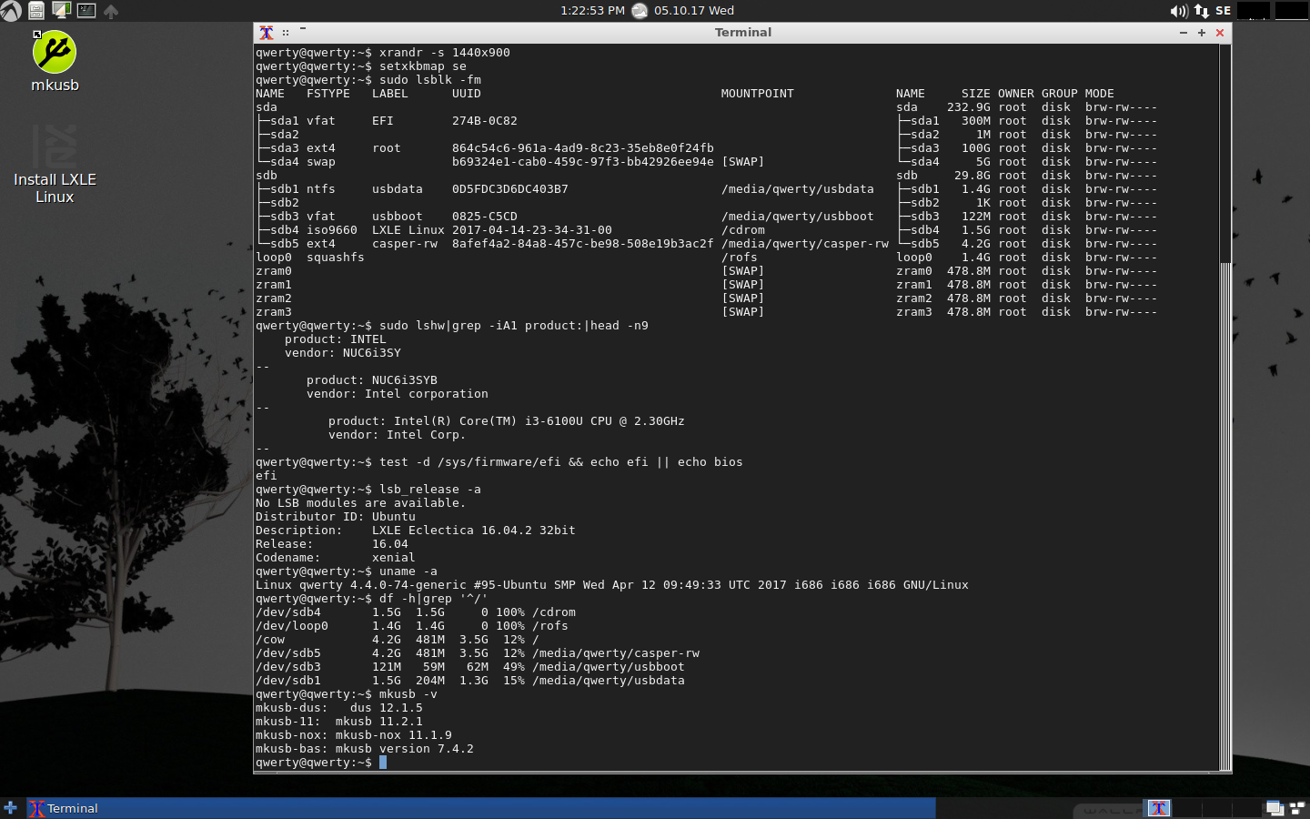Open the volume speaker icon

click(x=1179, y=11)
